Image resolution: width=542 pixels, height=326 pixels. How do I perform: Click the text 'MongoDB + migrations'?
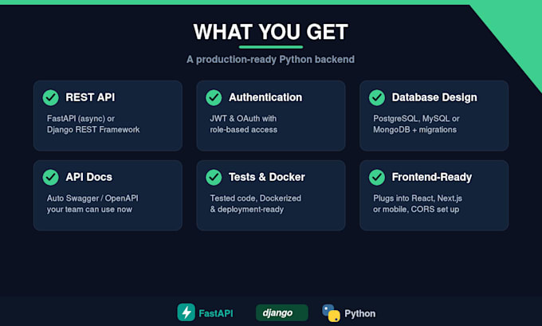pos(414,130)
